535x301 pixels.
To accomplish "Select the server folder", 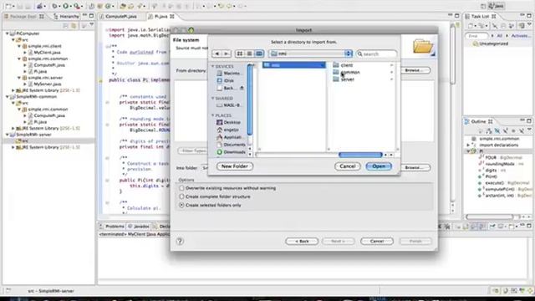I will point(348,79).
